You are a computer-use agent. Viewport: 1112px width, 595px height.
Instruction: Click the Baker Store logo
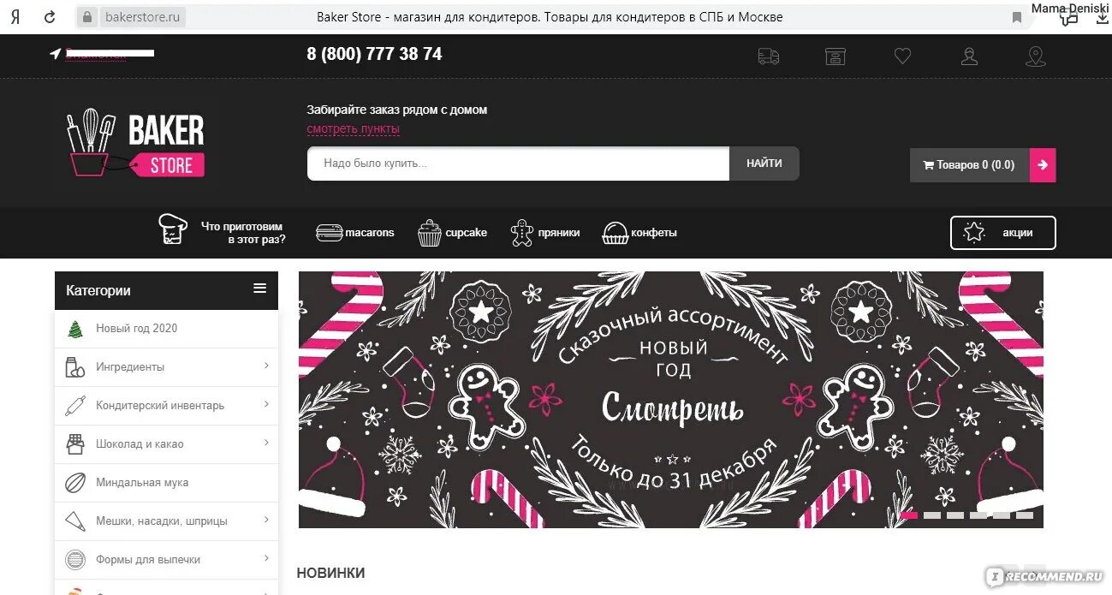coord(135,142)
